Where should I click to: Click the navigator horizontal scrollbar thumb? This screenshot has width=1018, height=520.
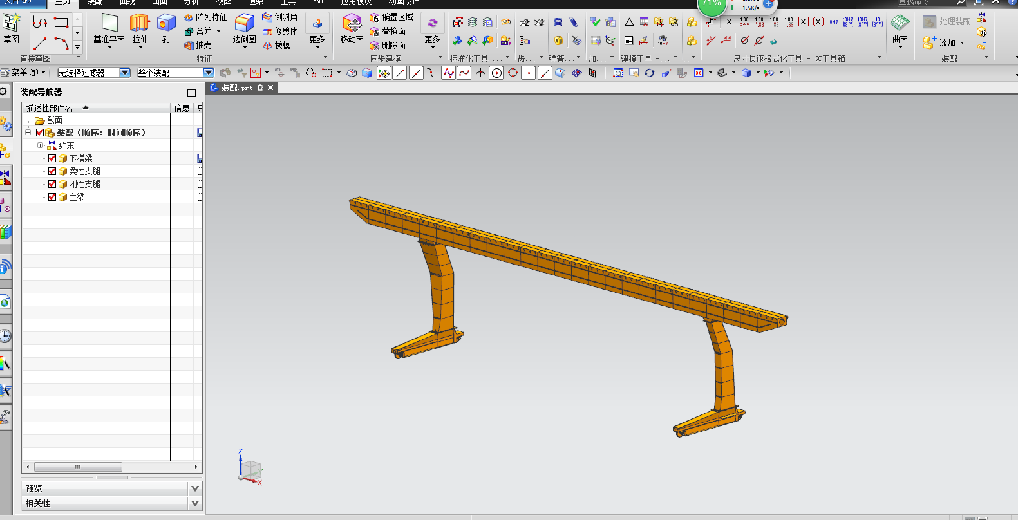[x=78, y=467]
